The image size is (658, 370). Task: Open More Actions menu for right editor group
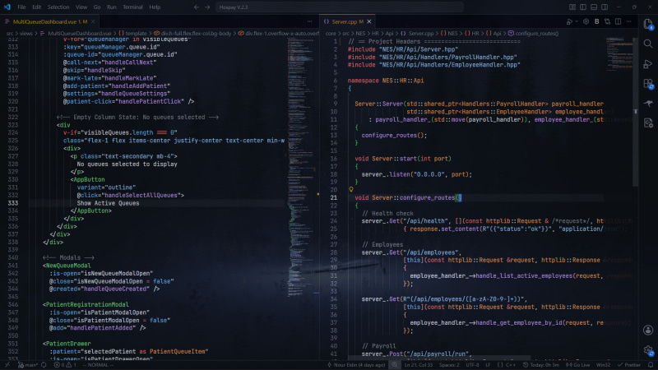pos(628,22)
